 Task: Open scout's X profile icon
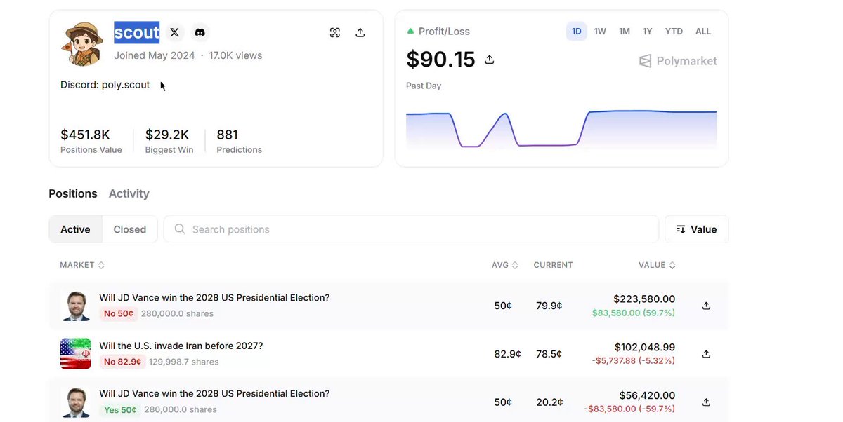click(x=175, y=32)
